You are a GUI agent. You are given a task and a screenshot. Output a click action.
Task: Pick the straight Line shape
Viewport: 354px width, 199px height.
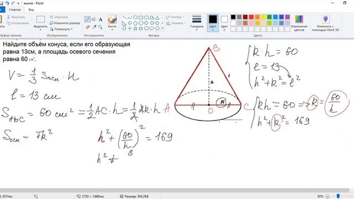(x=124, y=17)
